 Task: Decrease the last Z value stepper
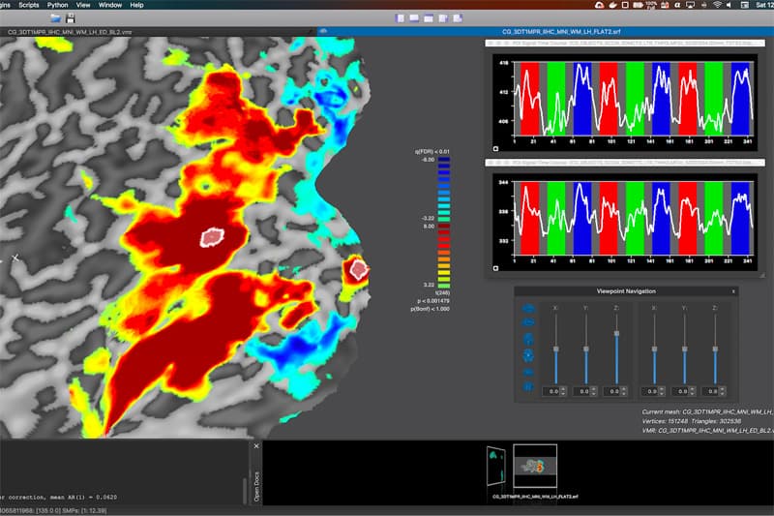(722, 394)
